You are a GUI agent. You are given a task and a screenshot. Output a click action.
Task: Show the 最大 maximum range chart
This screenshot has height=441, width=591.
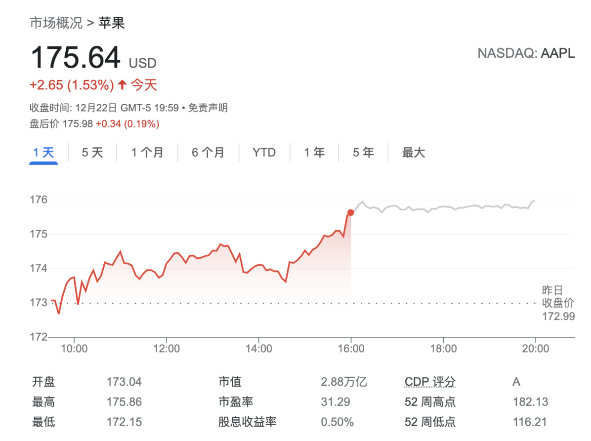pyautogui.click(x=413, y=153)
